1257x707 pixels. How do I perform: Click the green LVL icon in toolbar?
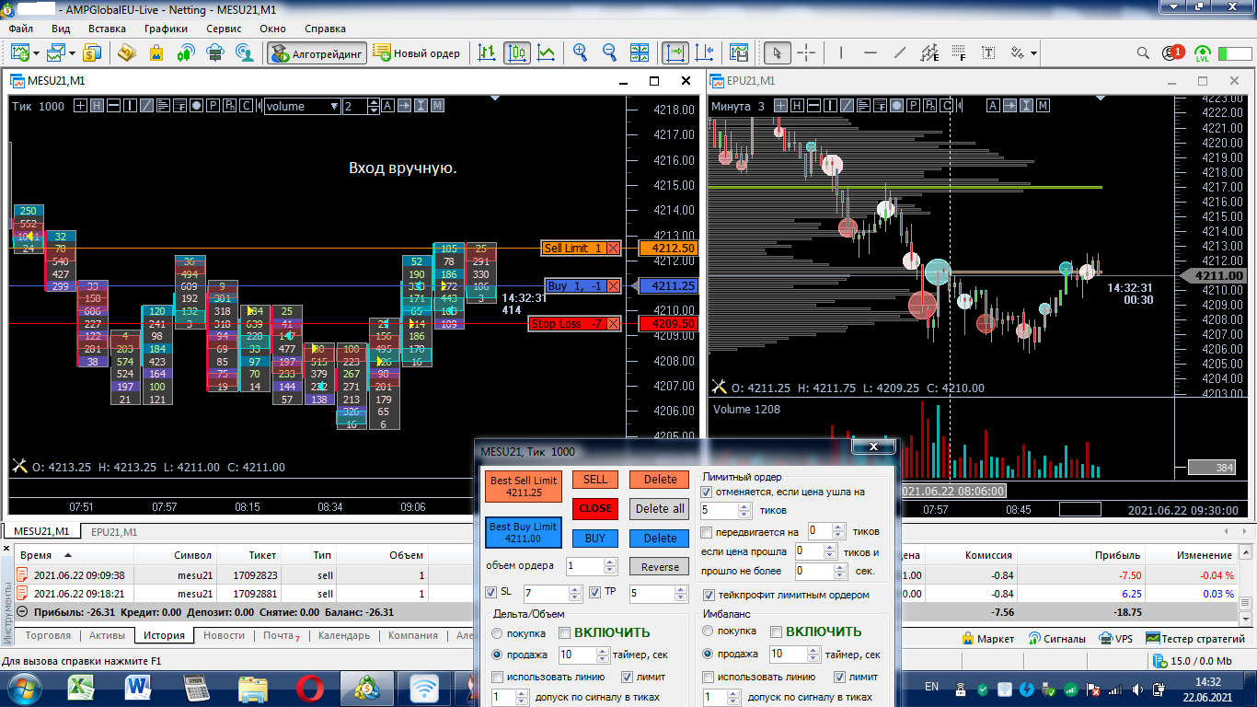click(1203, 53)
